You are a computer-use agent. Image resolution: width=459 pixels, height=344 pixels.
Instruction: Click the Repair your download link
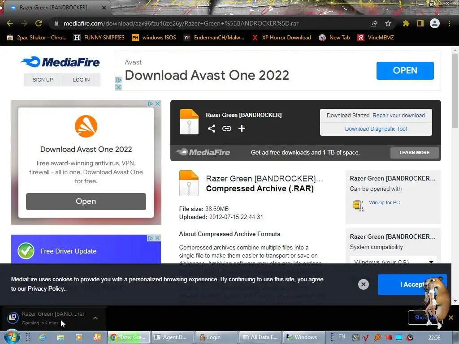(x=398, y=115)
